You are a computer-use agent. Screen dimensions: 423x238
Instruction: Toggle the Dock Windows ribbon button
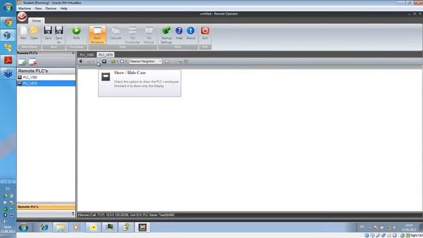[x=97, y=35]
